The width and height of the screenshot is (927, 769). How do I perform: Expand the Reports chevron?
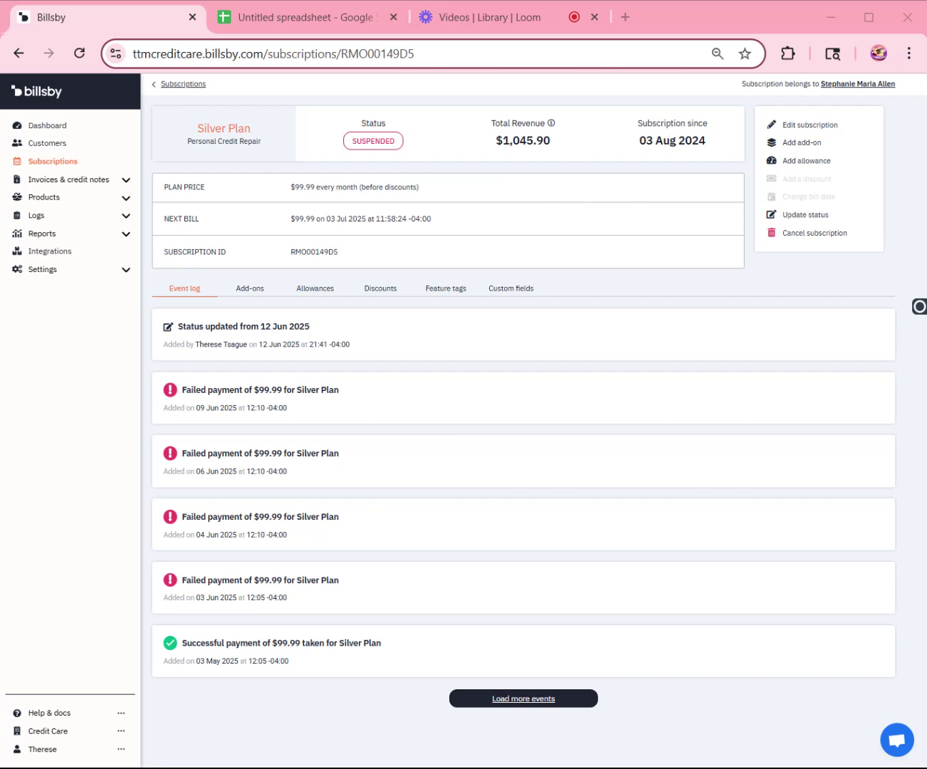(x=126, y=234)
